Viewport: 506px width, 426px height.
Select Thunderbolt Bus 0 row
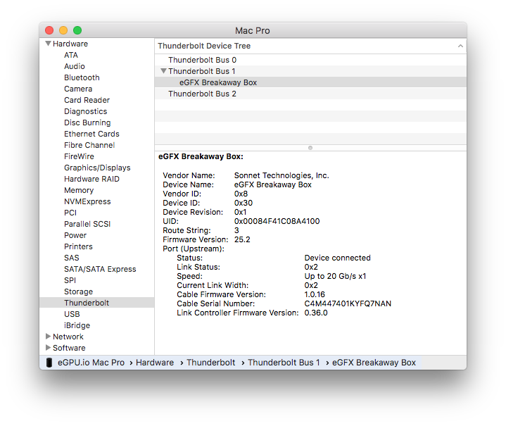pyautogui.click(x=310, y=60)
